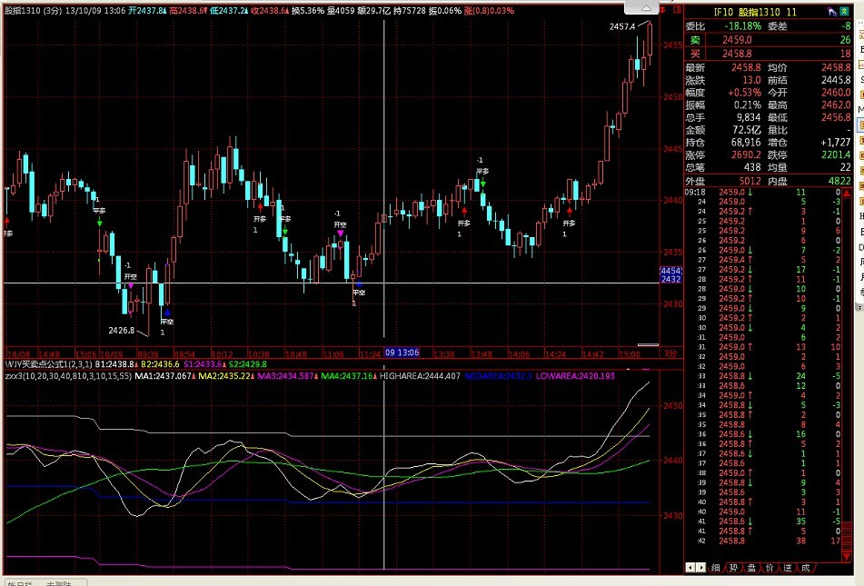Switch to the 细 detail tab

click(x=716, y=567)
